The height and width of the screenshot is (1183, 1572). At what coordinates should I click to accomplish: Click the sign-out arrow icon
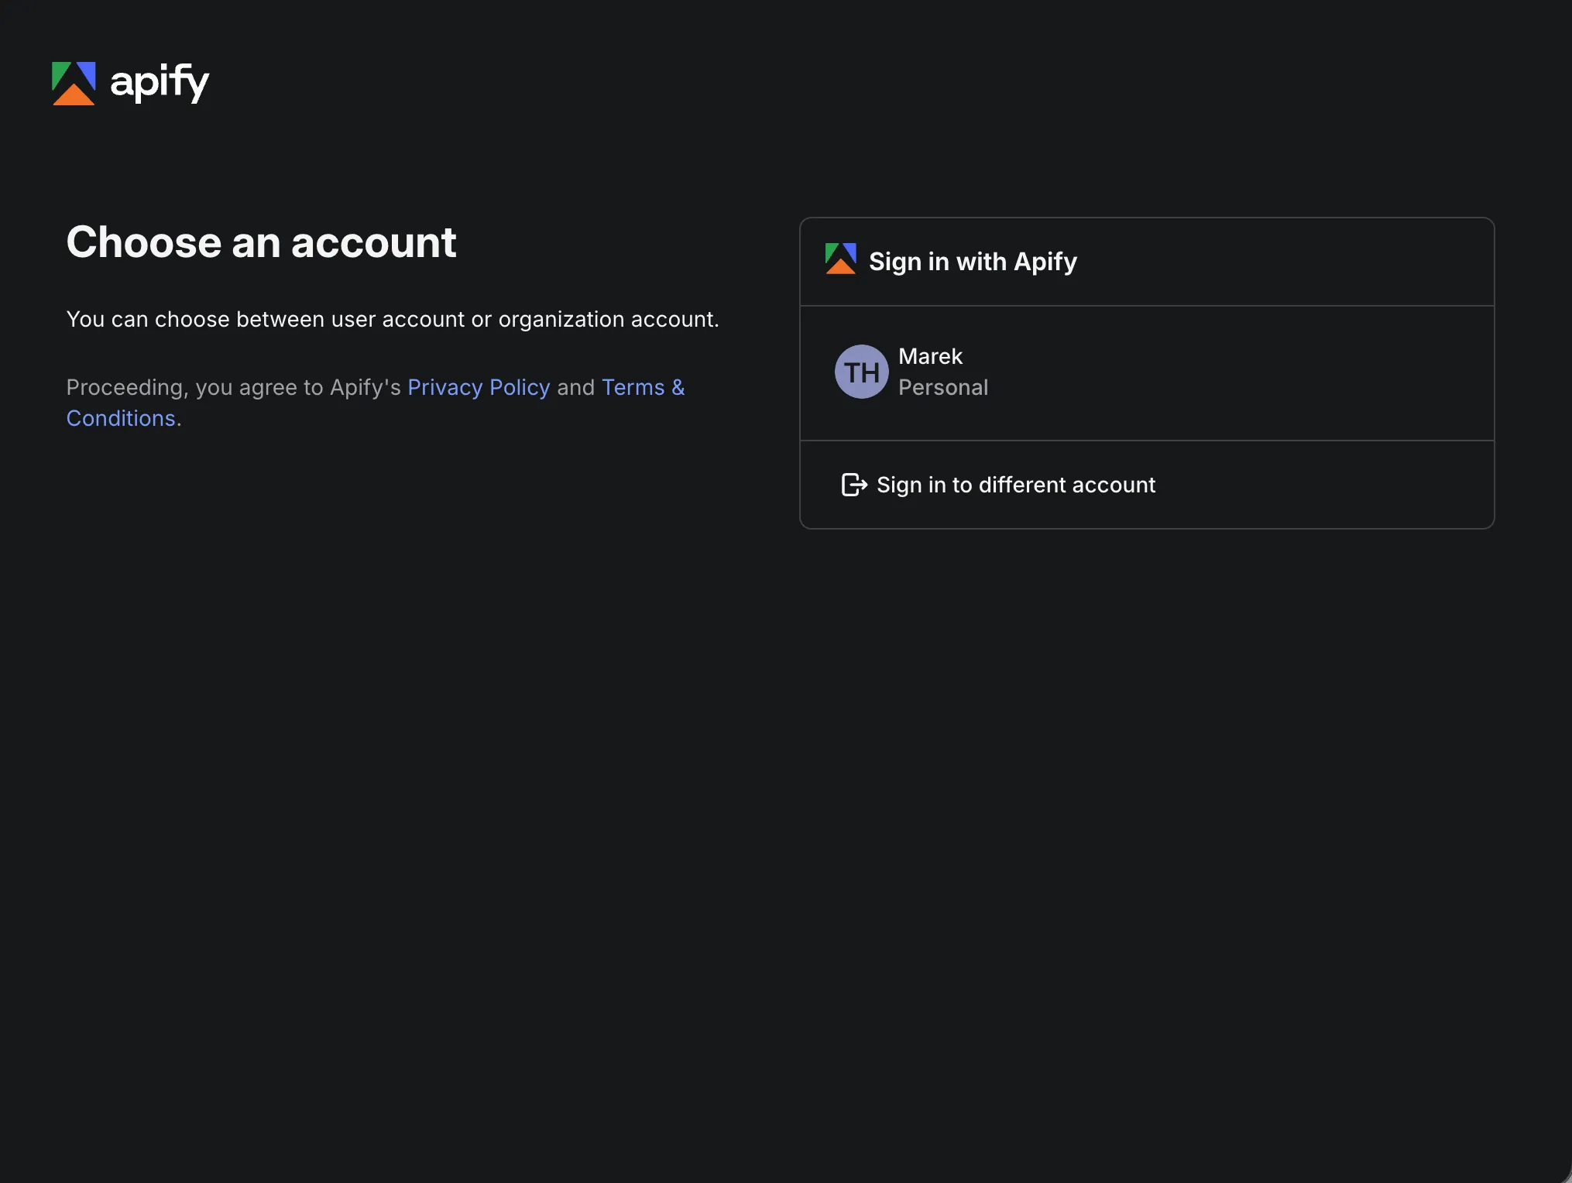pos(854,485)
